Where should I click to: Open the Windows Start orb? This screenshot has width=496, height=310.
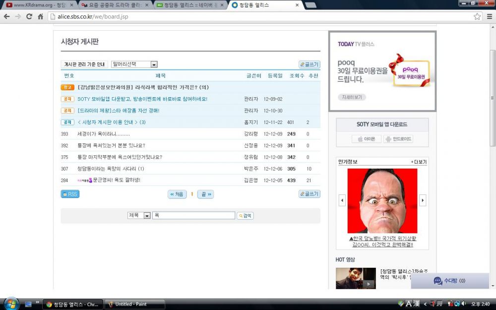[12, 304]
